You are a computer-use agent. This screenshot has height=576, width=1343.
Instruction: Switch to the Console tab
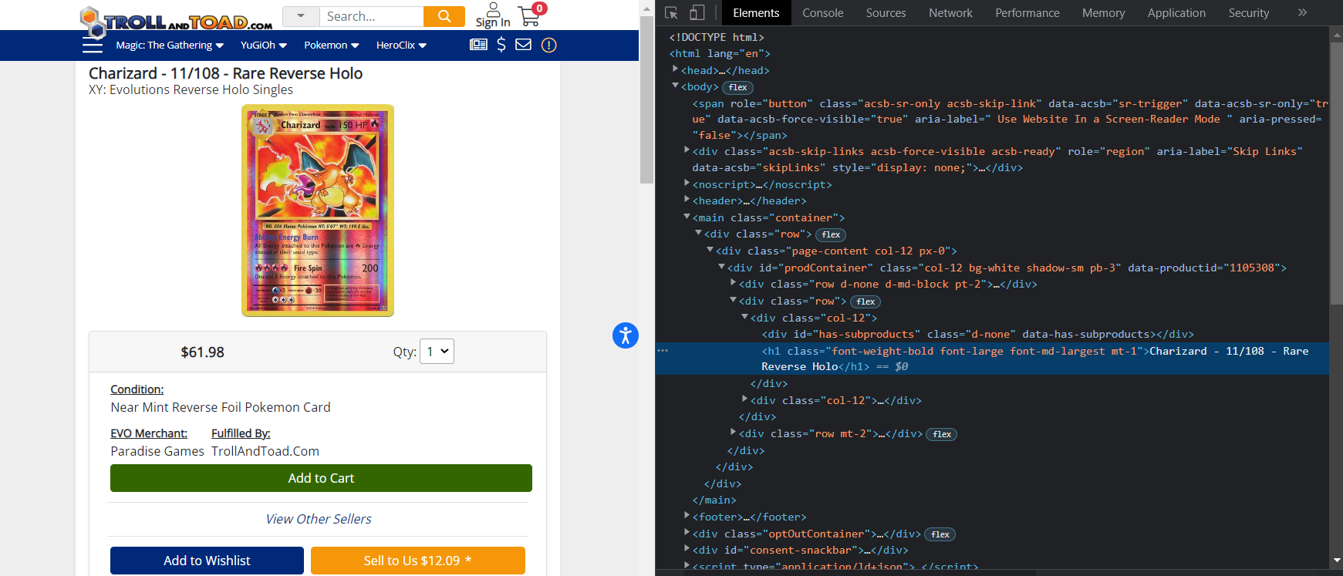click(x=822, y=13)
